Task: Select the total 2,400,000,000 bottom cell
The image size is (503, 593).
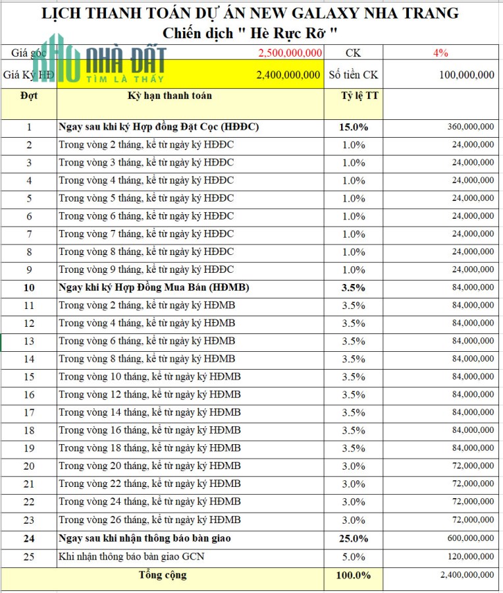Action: coord(440,579)
